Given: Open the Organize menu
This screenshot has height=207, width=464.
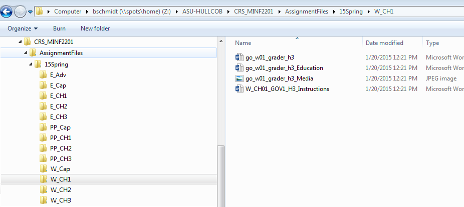Looking at the screenshot, I should [23, 28].
